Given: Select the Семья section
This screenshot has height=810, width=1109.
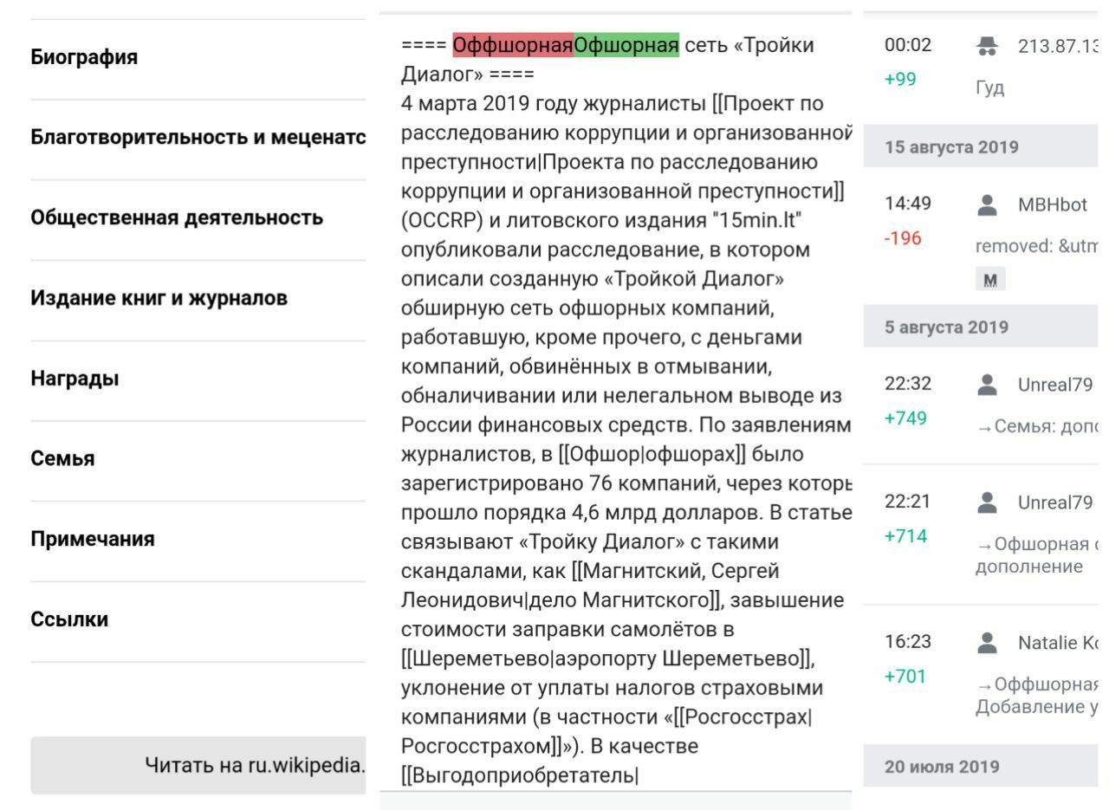Looking at the screenshot, I should tap(198, 459).
